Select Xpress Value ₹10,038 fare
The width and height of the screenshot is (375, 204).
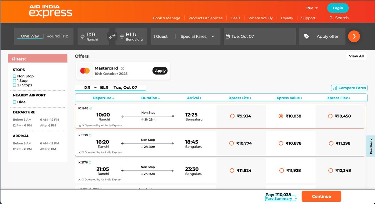click(281, 116)
